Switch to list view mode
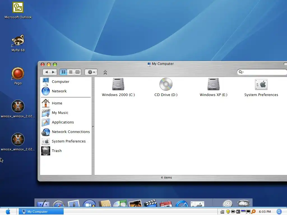 [x=71, y=72]
